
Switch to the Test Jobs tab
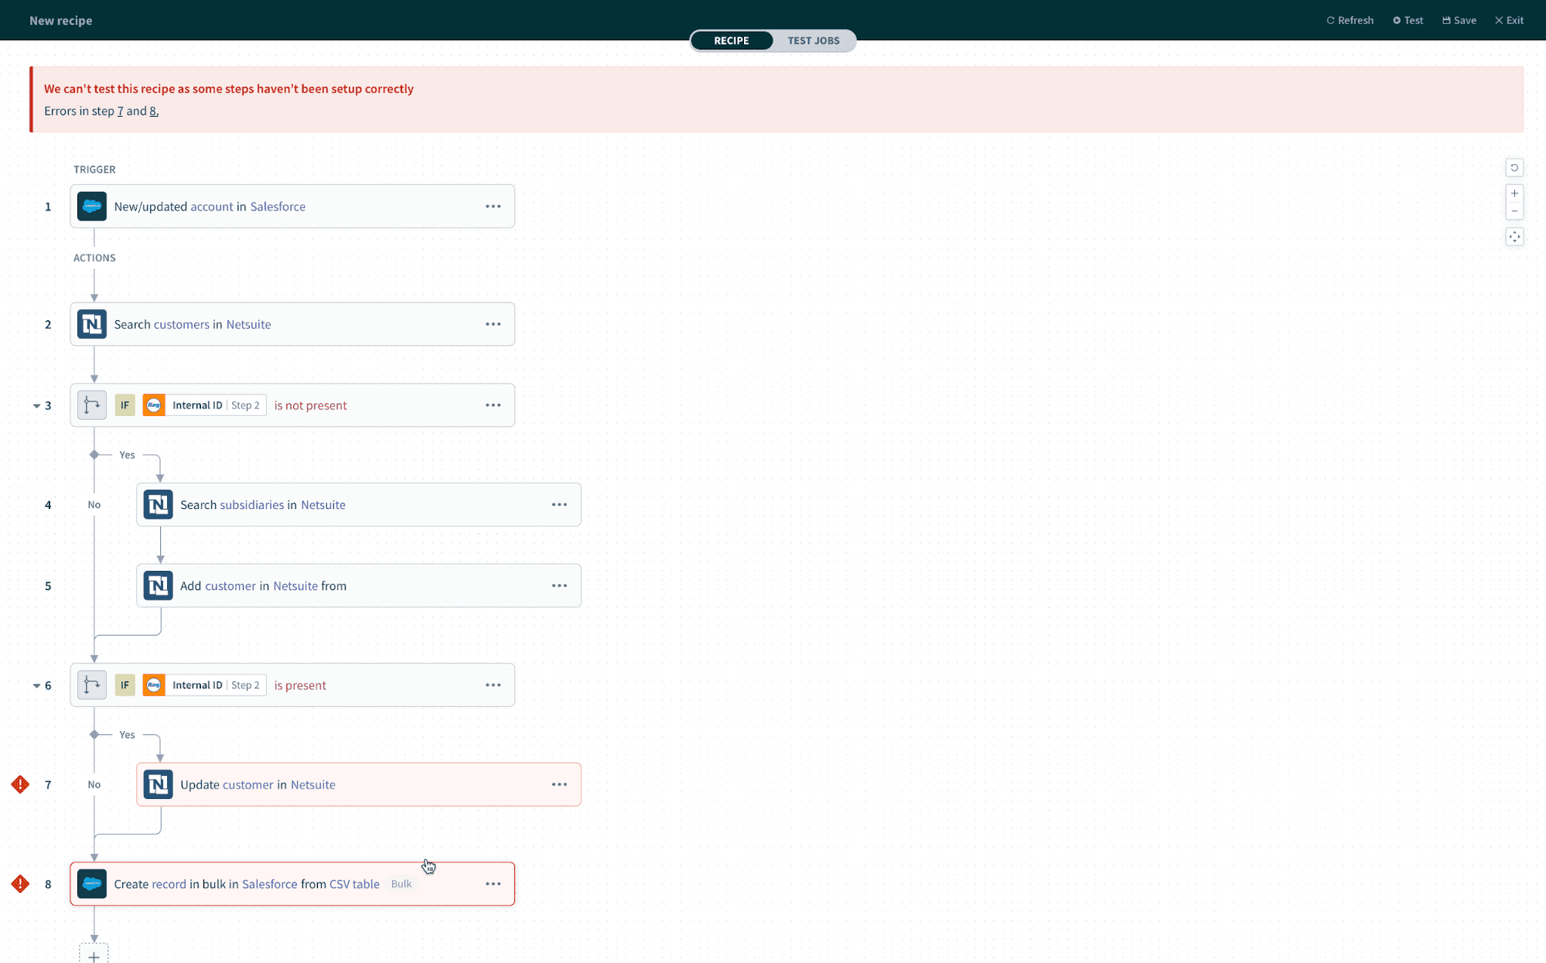click(x=813, y=40)
